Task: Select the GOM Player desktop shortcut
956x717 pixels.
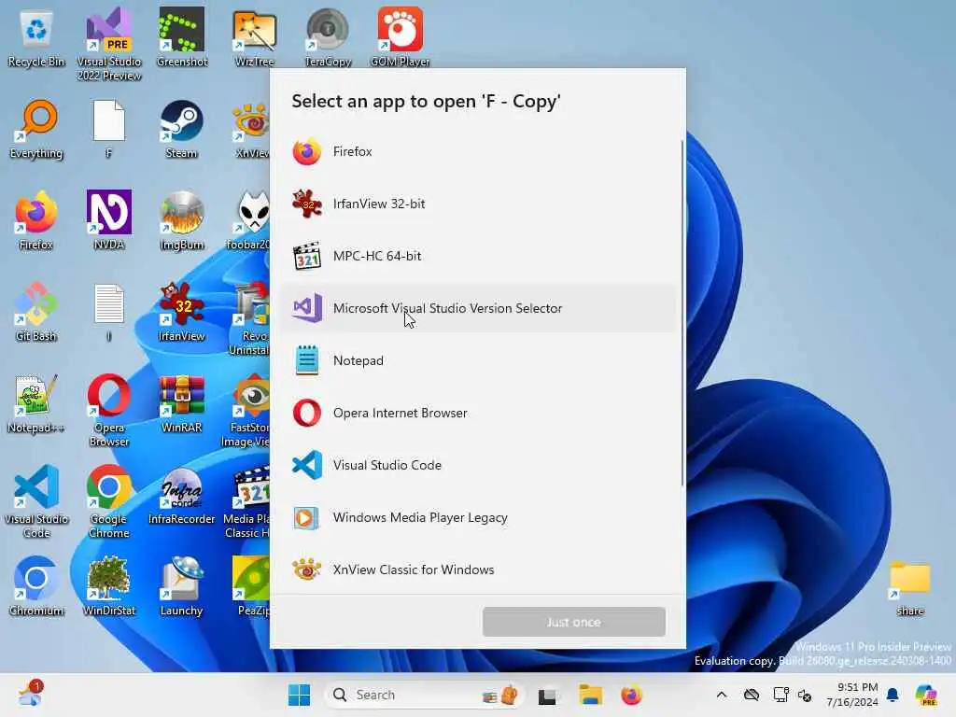Action: point(401,37)
